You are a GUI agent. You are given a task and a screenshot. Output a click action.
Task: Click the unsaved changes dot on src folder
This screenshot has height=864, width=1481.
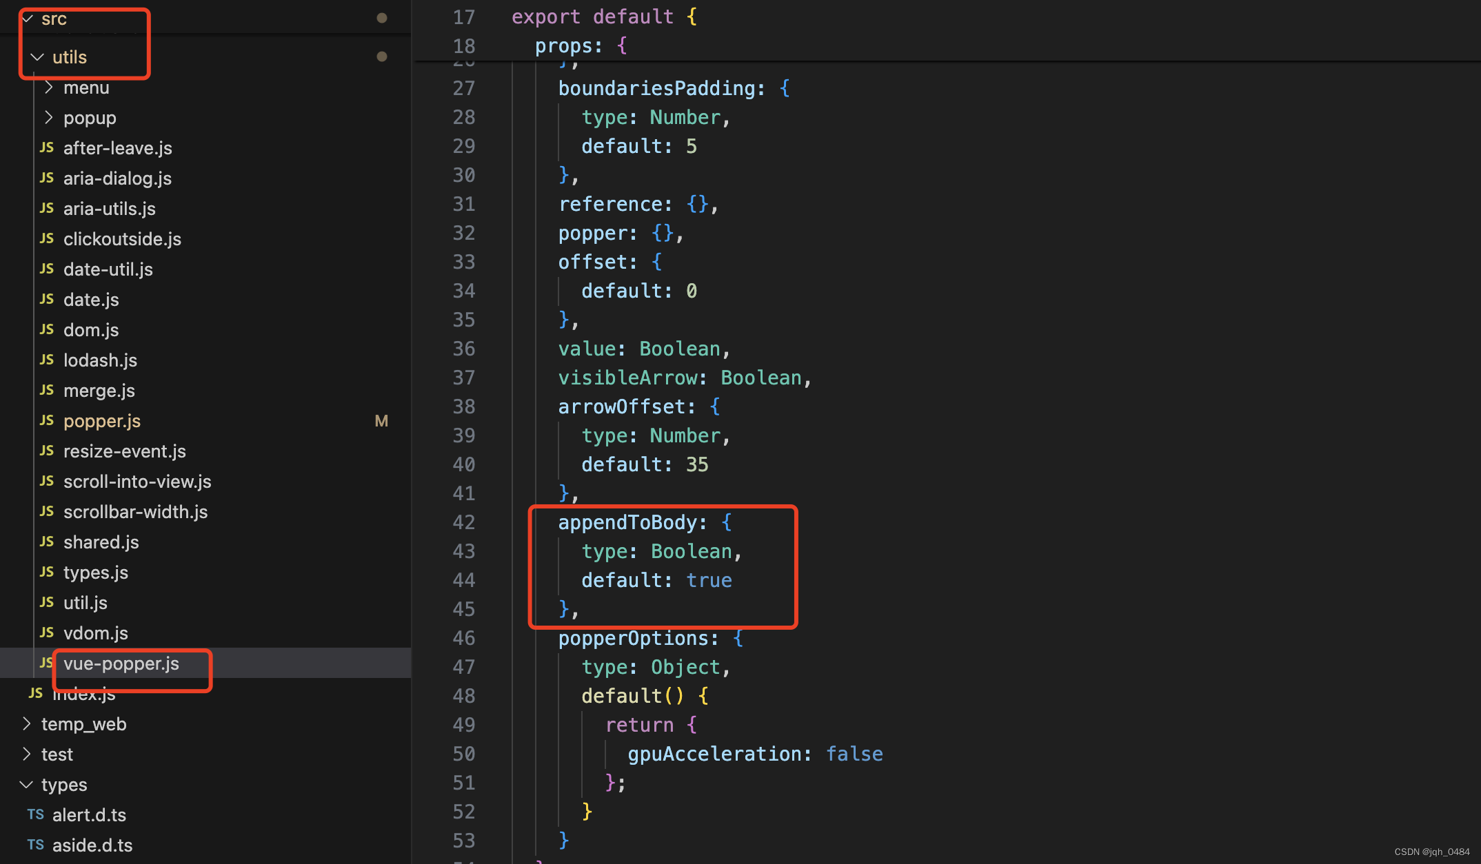pos(381,19)
